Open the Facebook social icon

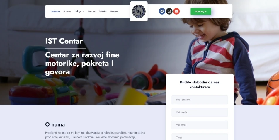pos(162,11)
